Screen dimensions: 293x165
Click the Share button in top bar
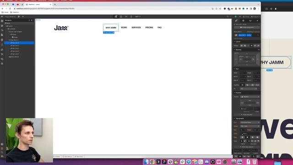tap(246, 16)
